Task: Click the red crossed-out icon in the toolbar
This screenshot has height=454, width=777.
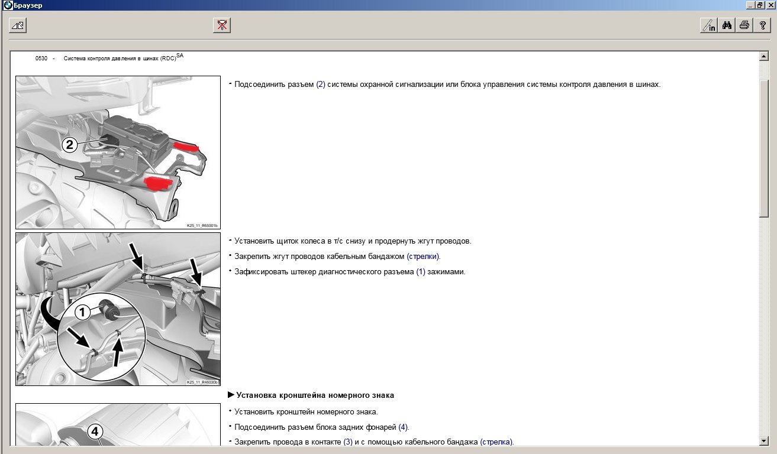Action: point(222,25)
